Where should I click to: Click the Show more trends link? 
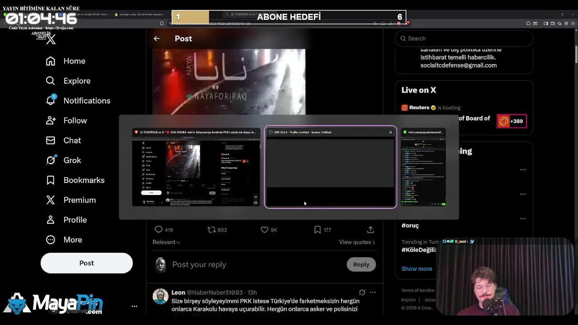(417, 269)
